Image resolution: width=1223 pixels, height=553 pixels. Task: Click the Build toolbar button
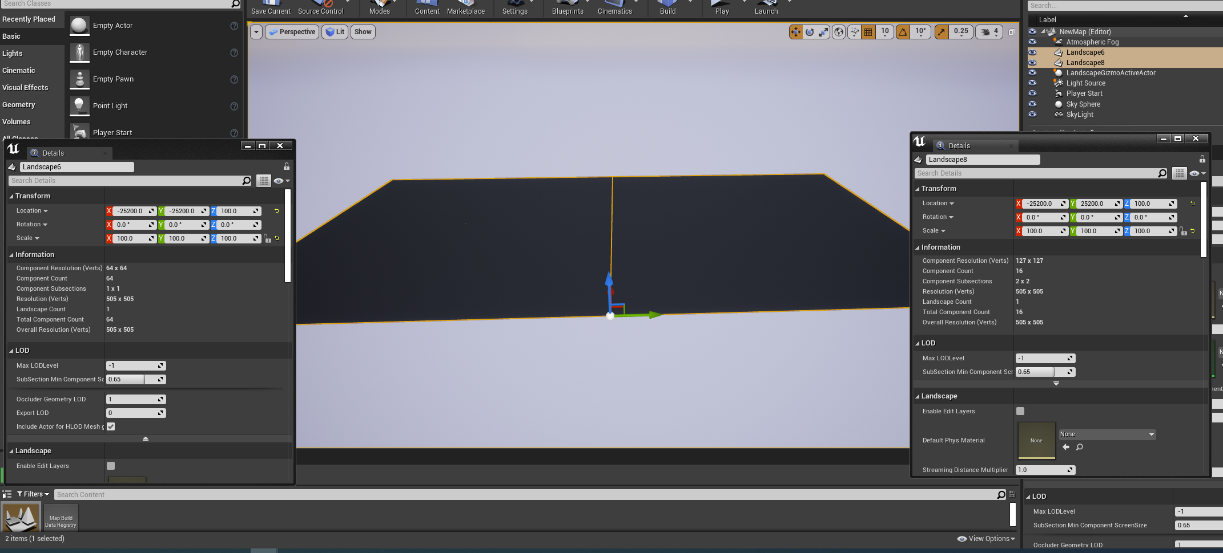(x=667, y=8)
